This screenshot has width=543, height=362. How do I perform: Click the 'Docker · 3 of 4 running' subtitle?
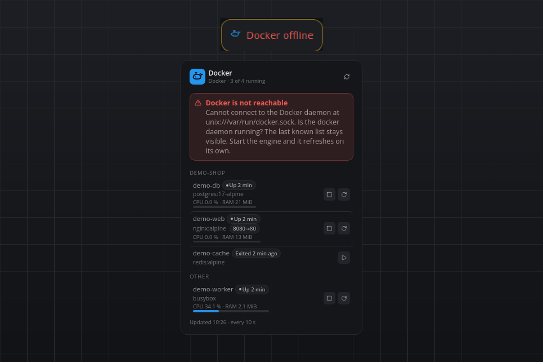point(237,81)
